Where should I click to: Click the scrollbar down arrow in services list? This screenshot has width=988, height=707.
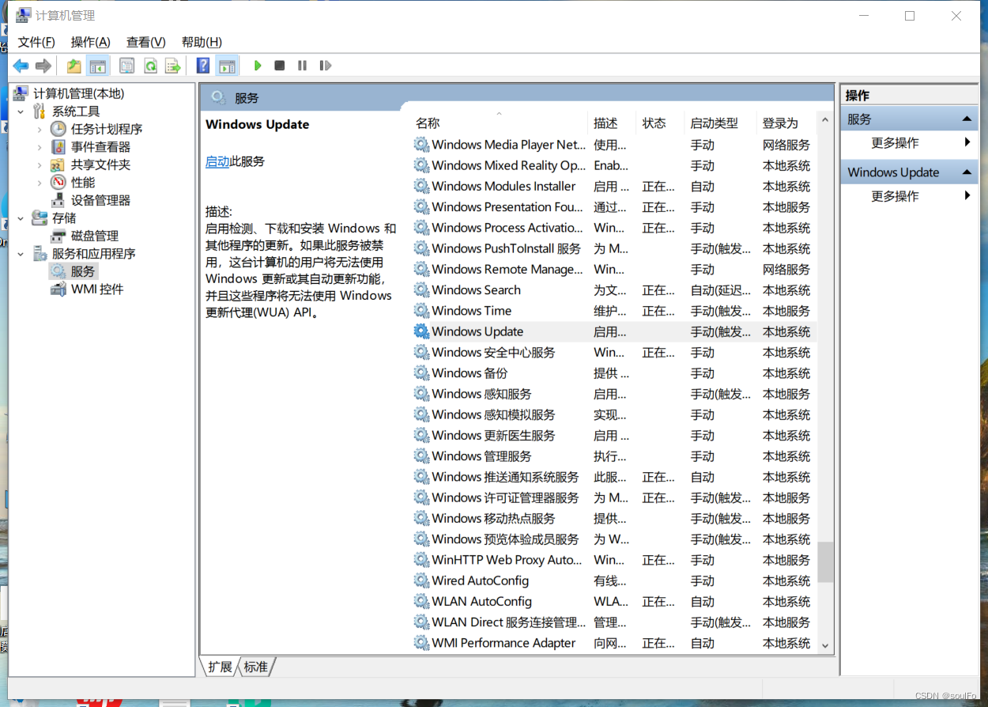coord(825,645)
